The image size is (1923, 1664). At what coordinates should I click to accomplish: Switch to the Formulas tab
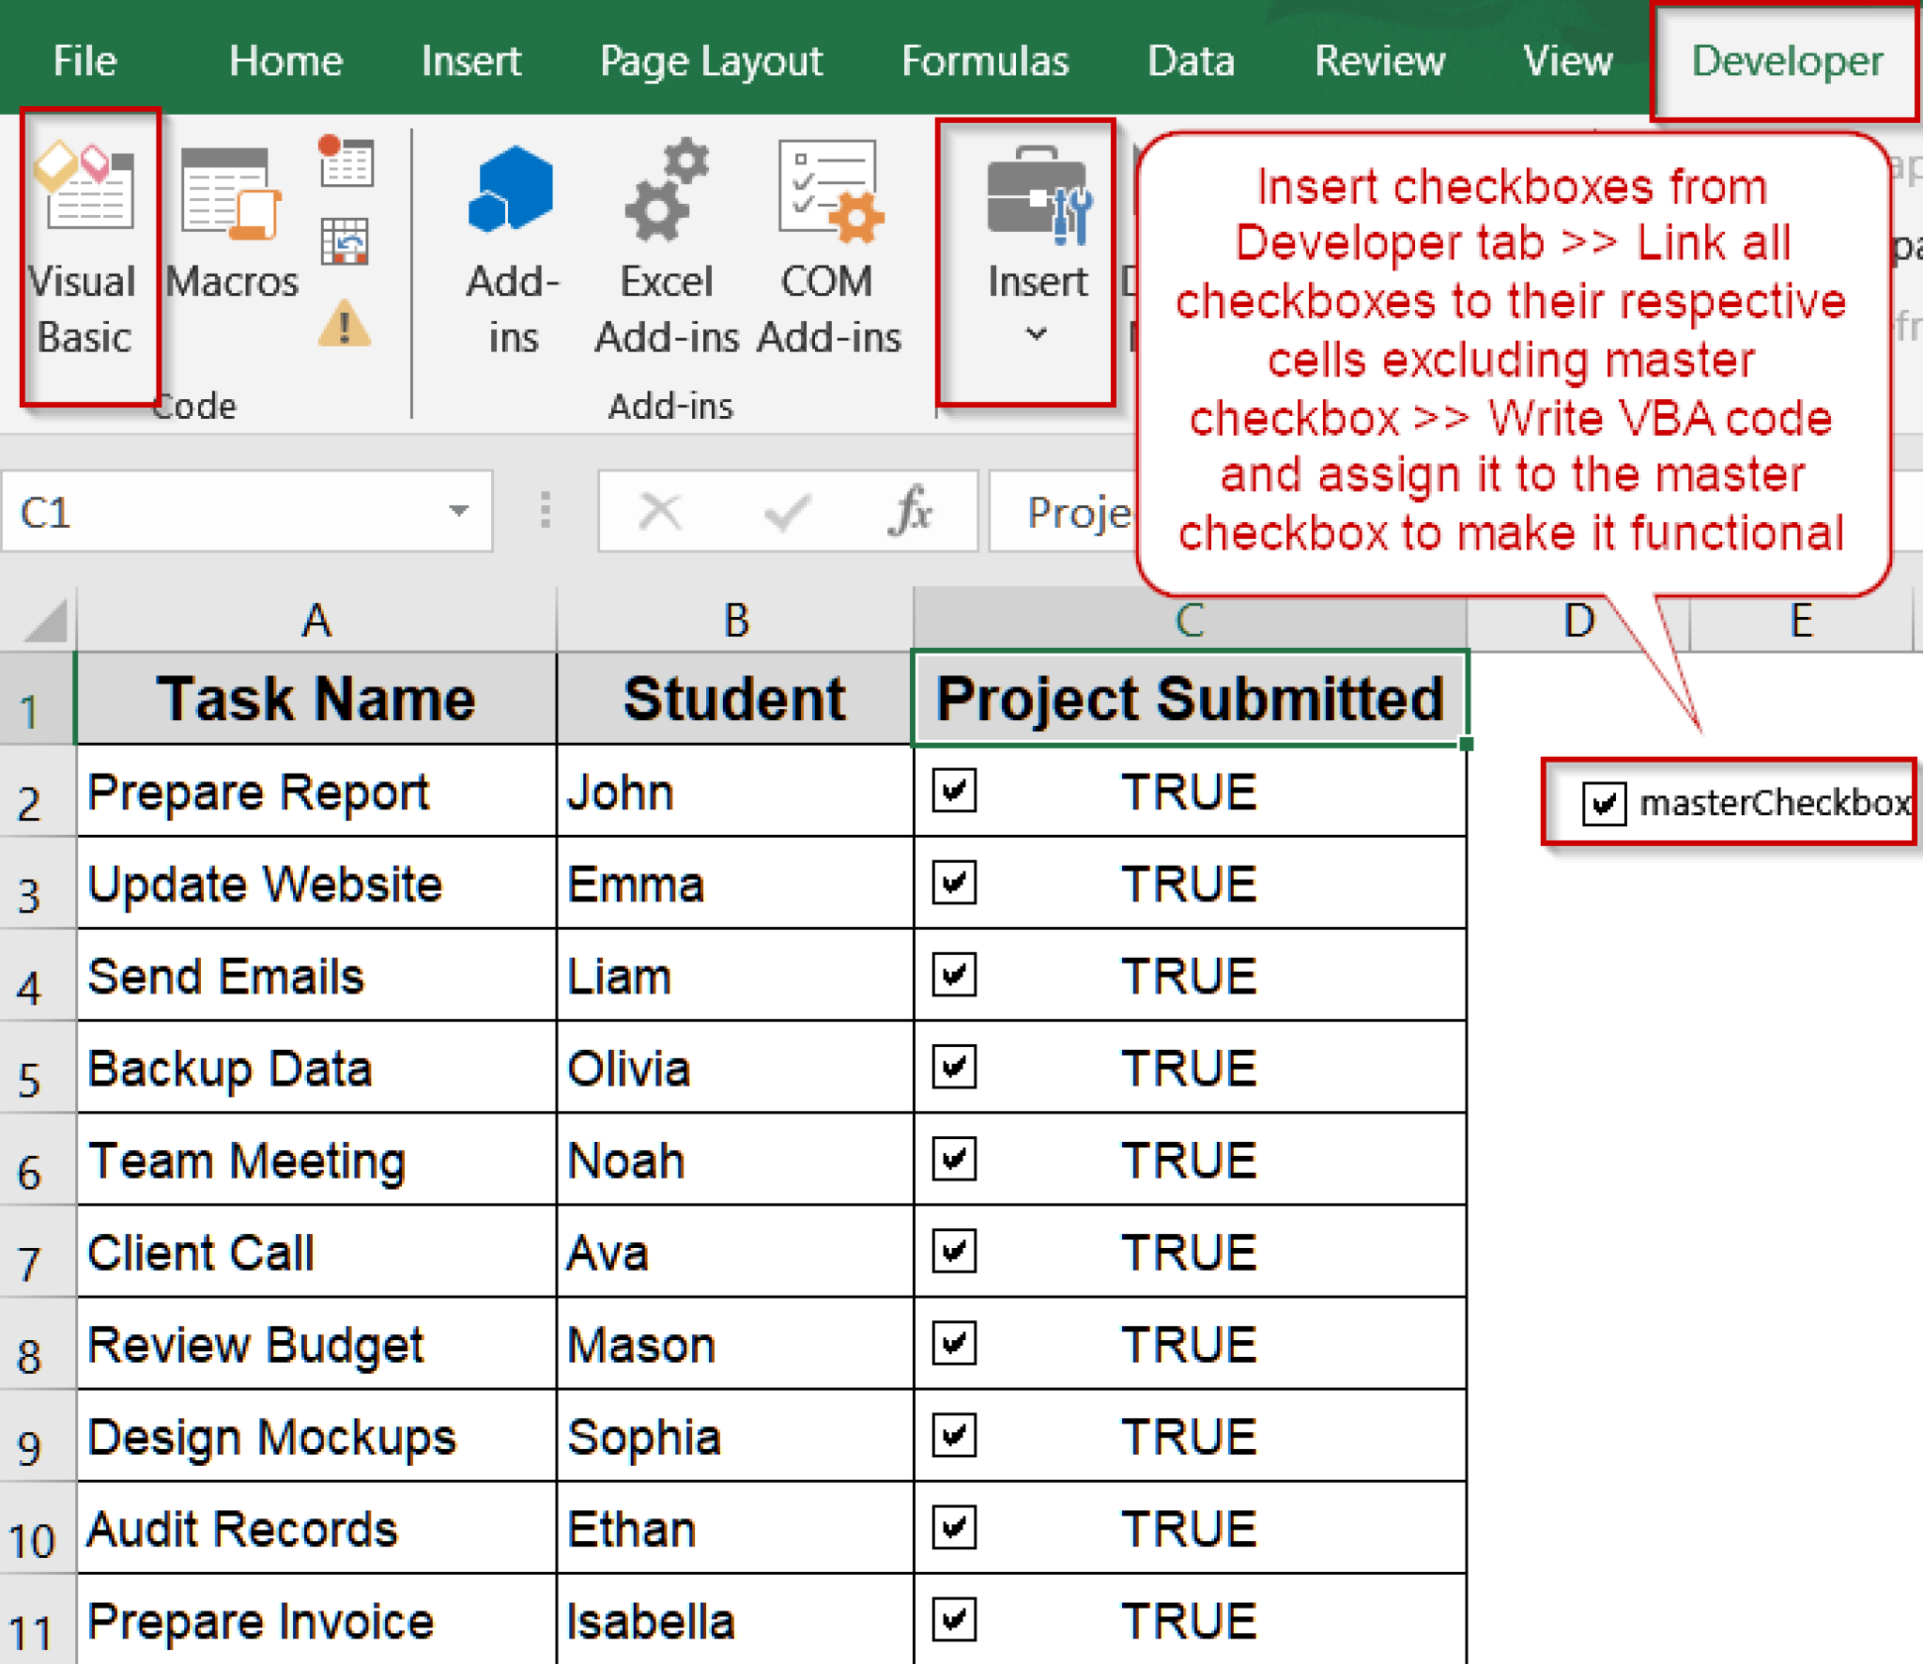coord(984,59)
